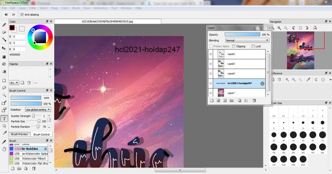
Task: Open the Blending mode dropdown
Action: coord(247,40)
